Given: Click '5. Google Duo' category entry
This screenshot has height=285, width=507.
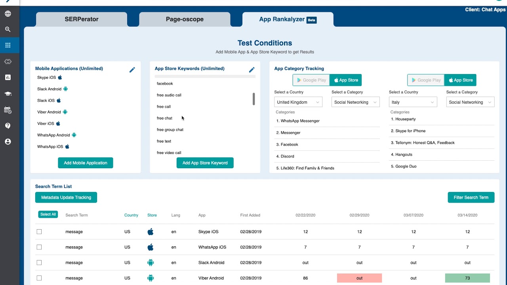Looking at the screenshot, I should (x=404, y=166).
